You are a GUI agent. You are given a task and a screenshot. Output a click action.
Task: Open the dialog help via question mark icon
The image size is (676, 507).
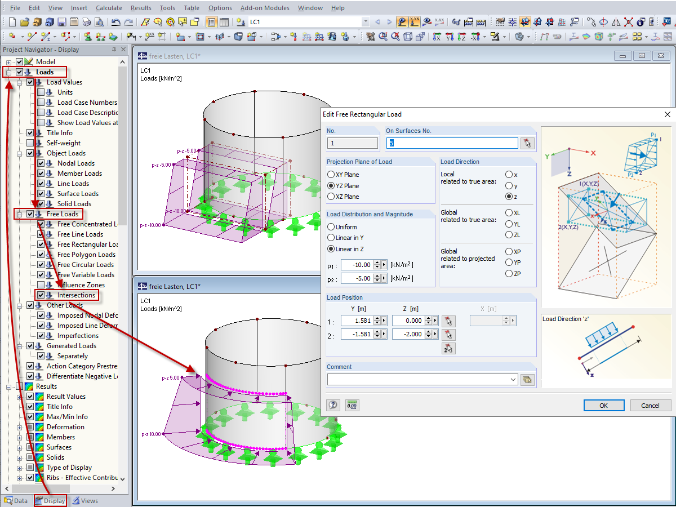tap(333, 405)
